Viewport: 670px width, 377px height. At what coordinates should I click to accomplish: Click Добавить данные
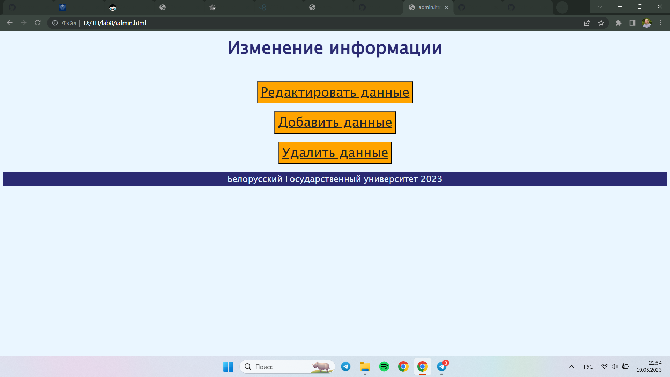334,122
